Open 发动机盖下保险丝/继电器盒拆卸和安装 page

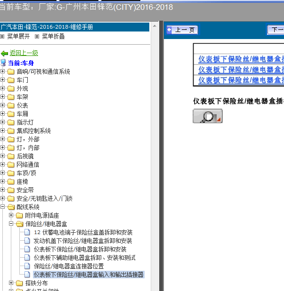(83, 241)
